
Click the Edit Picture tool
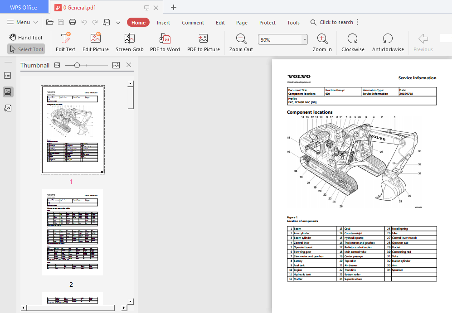coord(95,42)
